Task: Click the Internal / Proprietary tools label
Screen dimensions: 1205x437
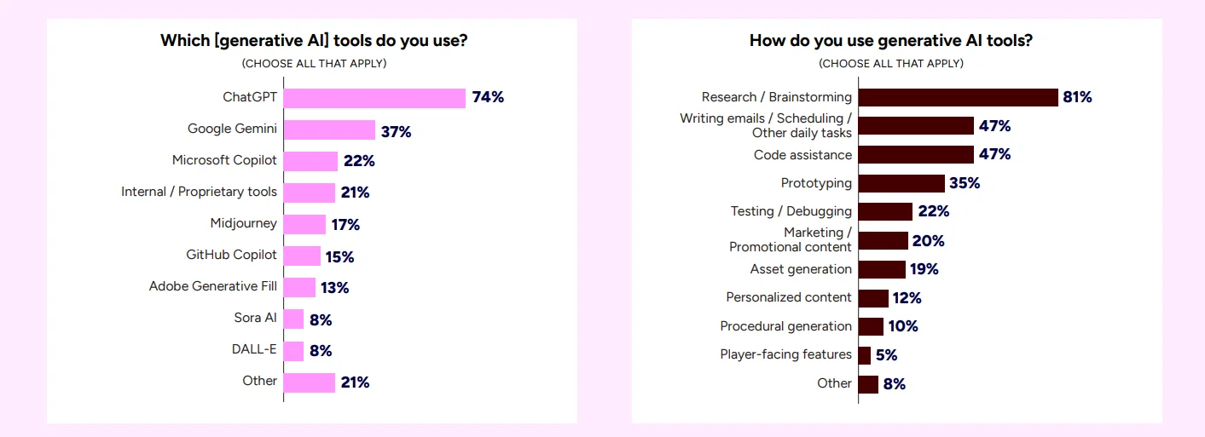Action: pyautogui.click(x=199, y=192)
